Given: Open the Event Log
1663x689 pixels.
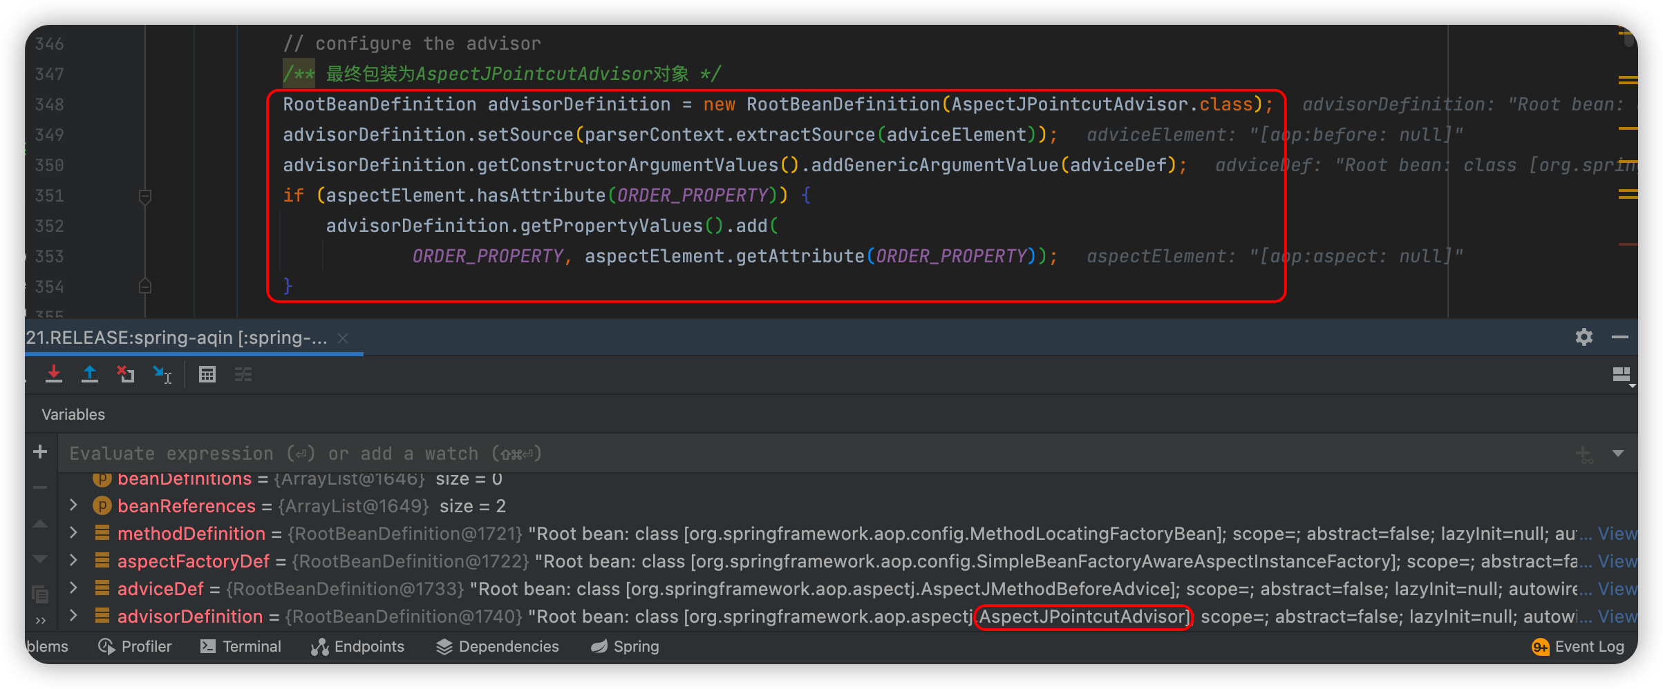Looking at the screenshot, I should pos(1579,646).
